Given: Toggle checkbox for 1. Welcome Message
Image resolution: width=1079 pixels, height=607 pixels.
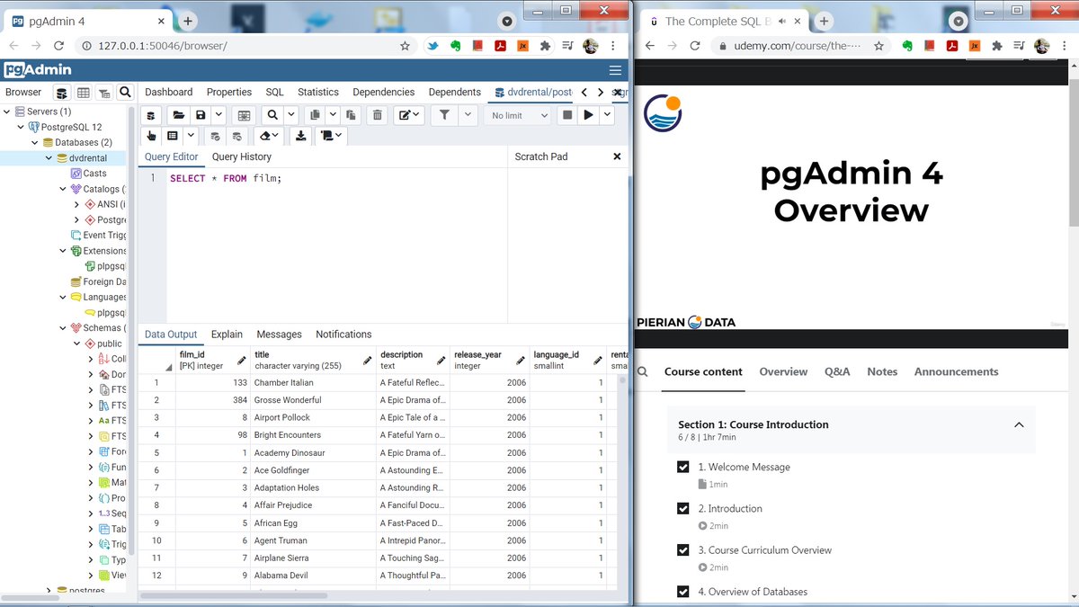Looking at the screenshot, I should point(683,467).
